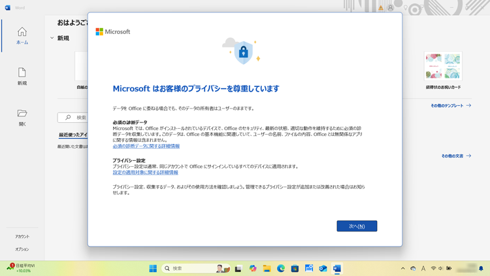Click the Windows Start button
The image size is (490, 276).
click(153, 268)
